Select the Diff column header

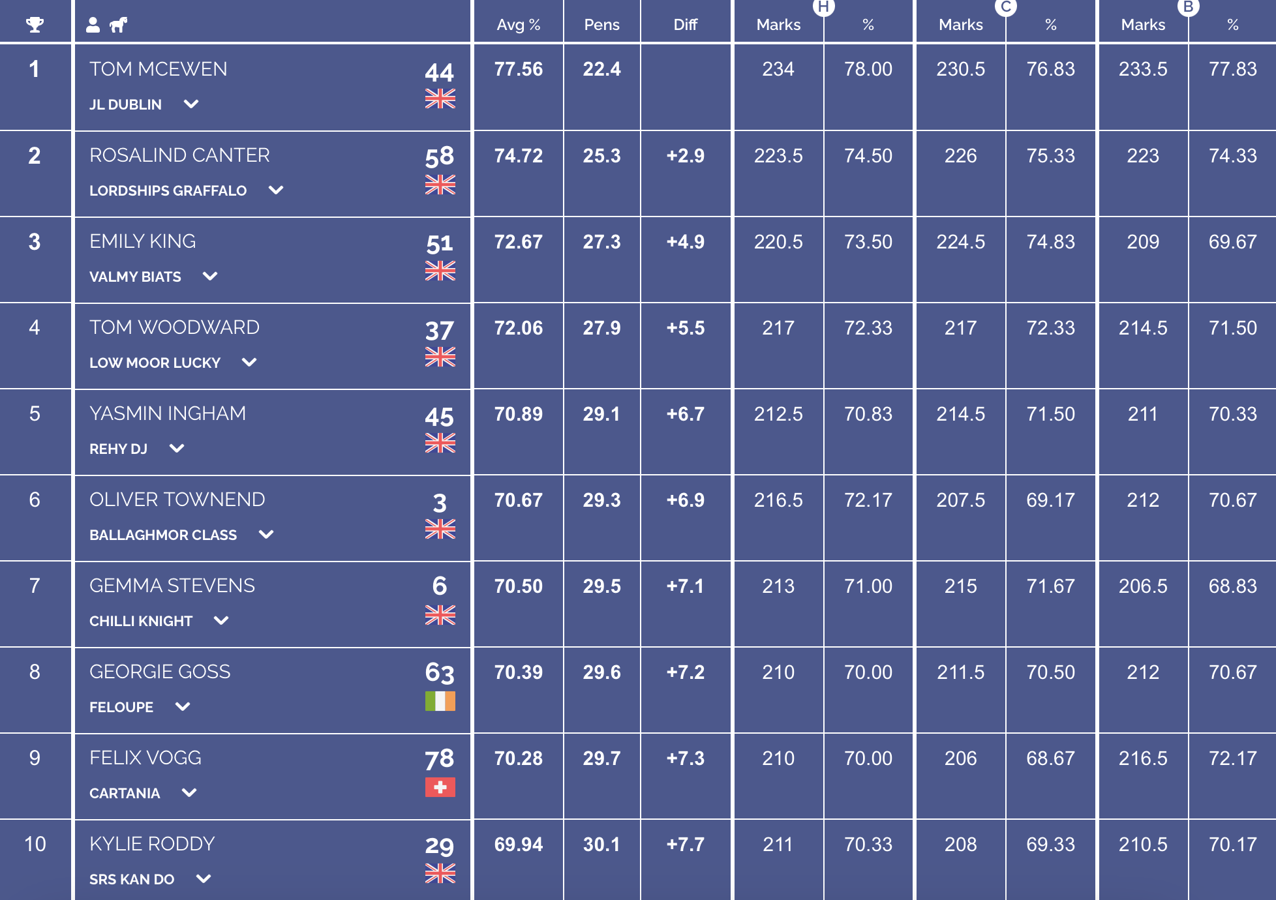click(x=686, y=25)
